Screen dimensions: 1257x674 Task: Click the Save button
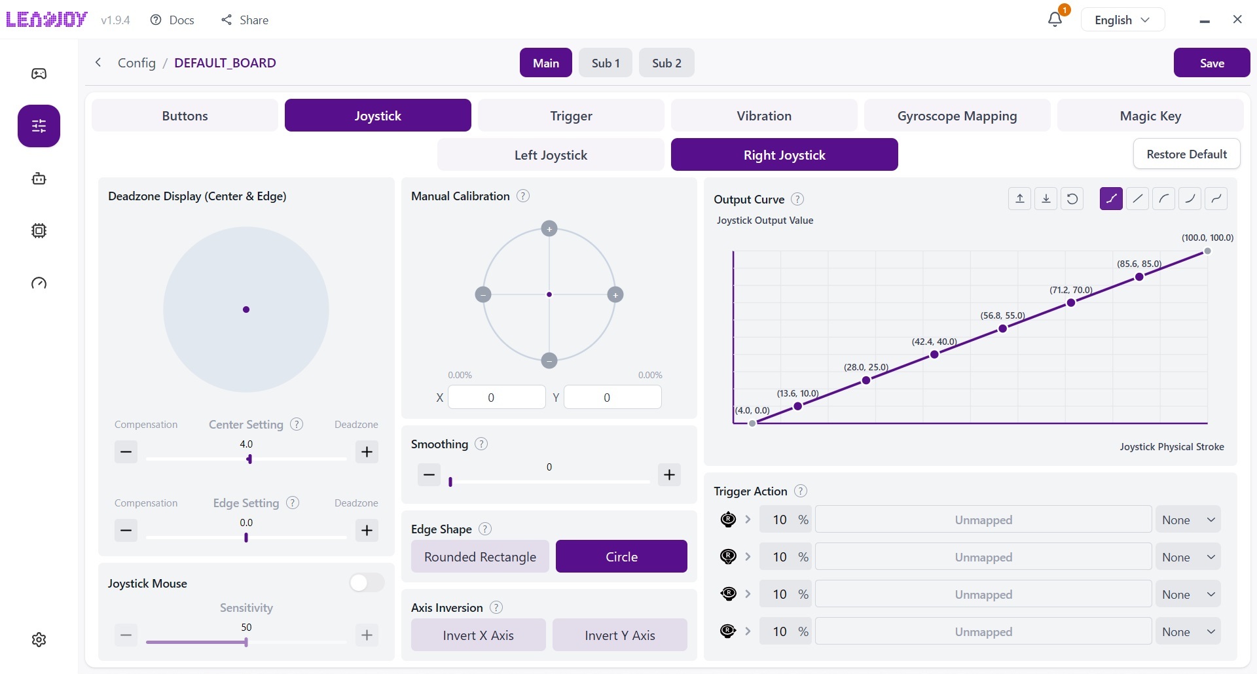tap(1212, 62)
